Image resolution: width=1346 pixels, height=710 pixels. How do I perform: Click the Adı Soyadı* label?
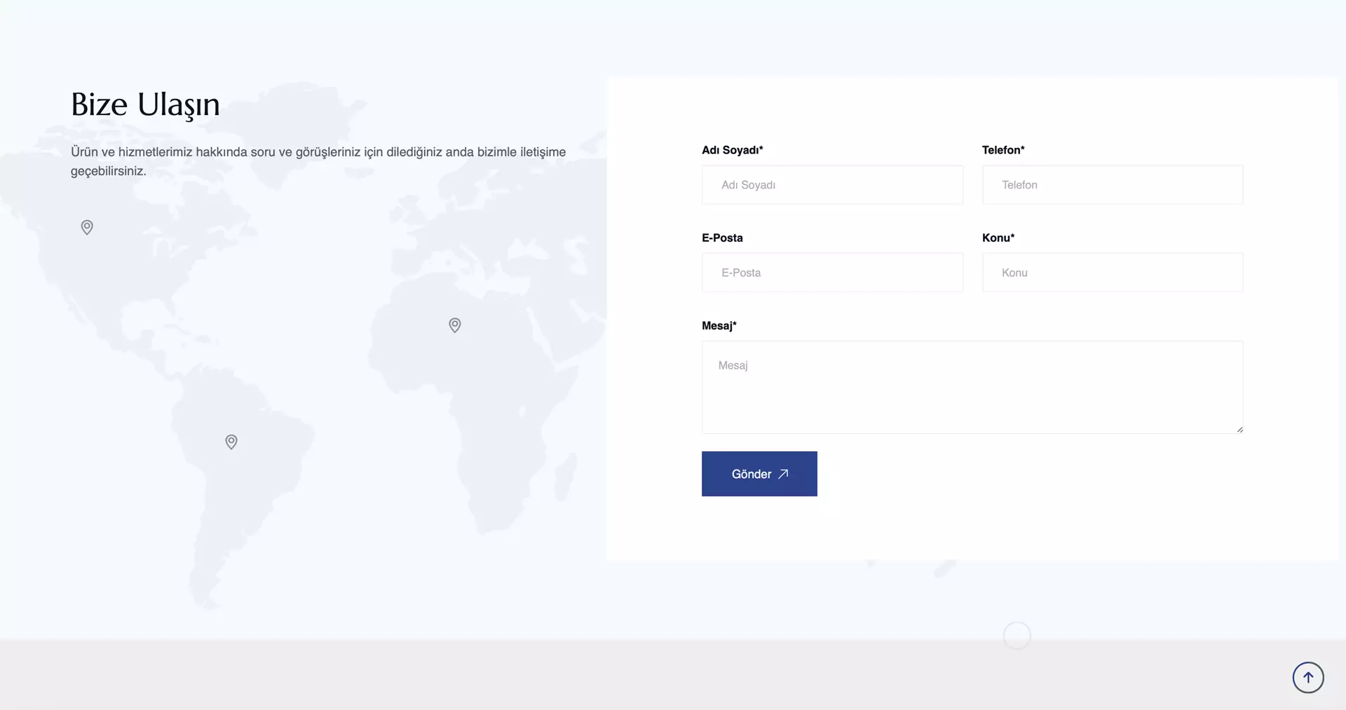point(732,150)
